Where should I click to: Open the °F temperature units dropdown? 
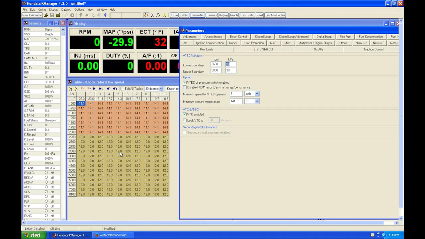pos(257,101)
